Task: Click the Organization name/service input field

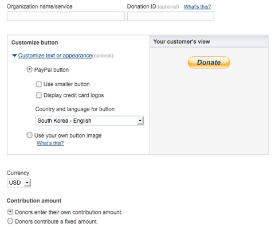Action: point(66,16)
